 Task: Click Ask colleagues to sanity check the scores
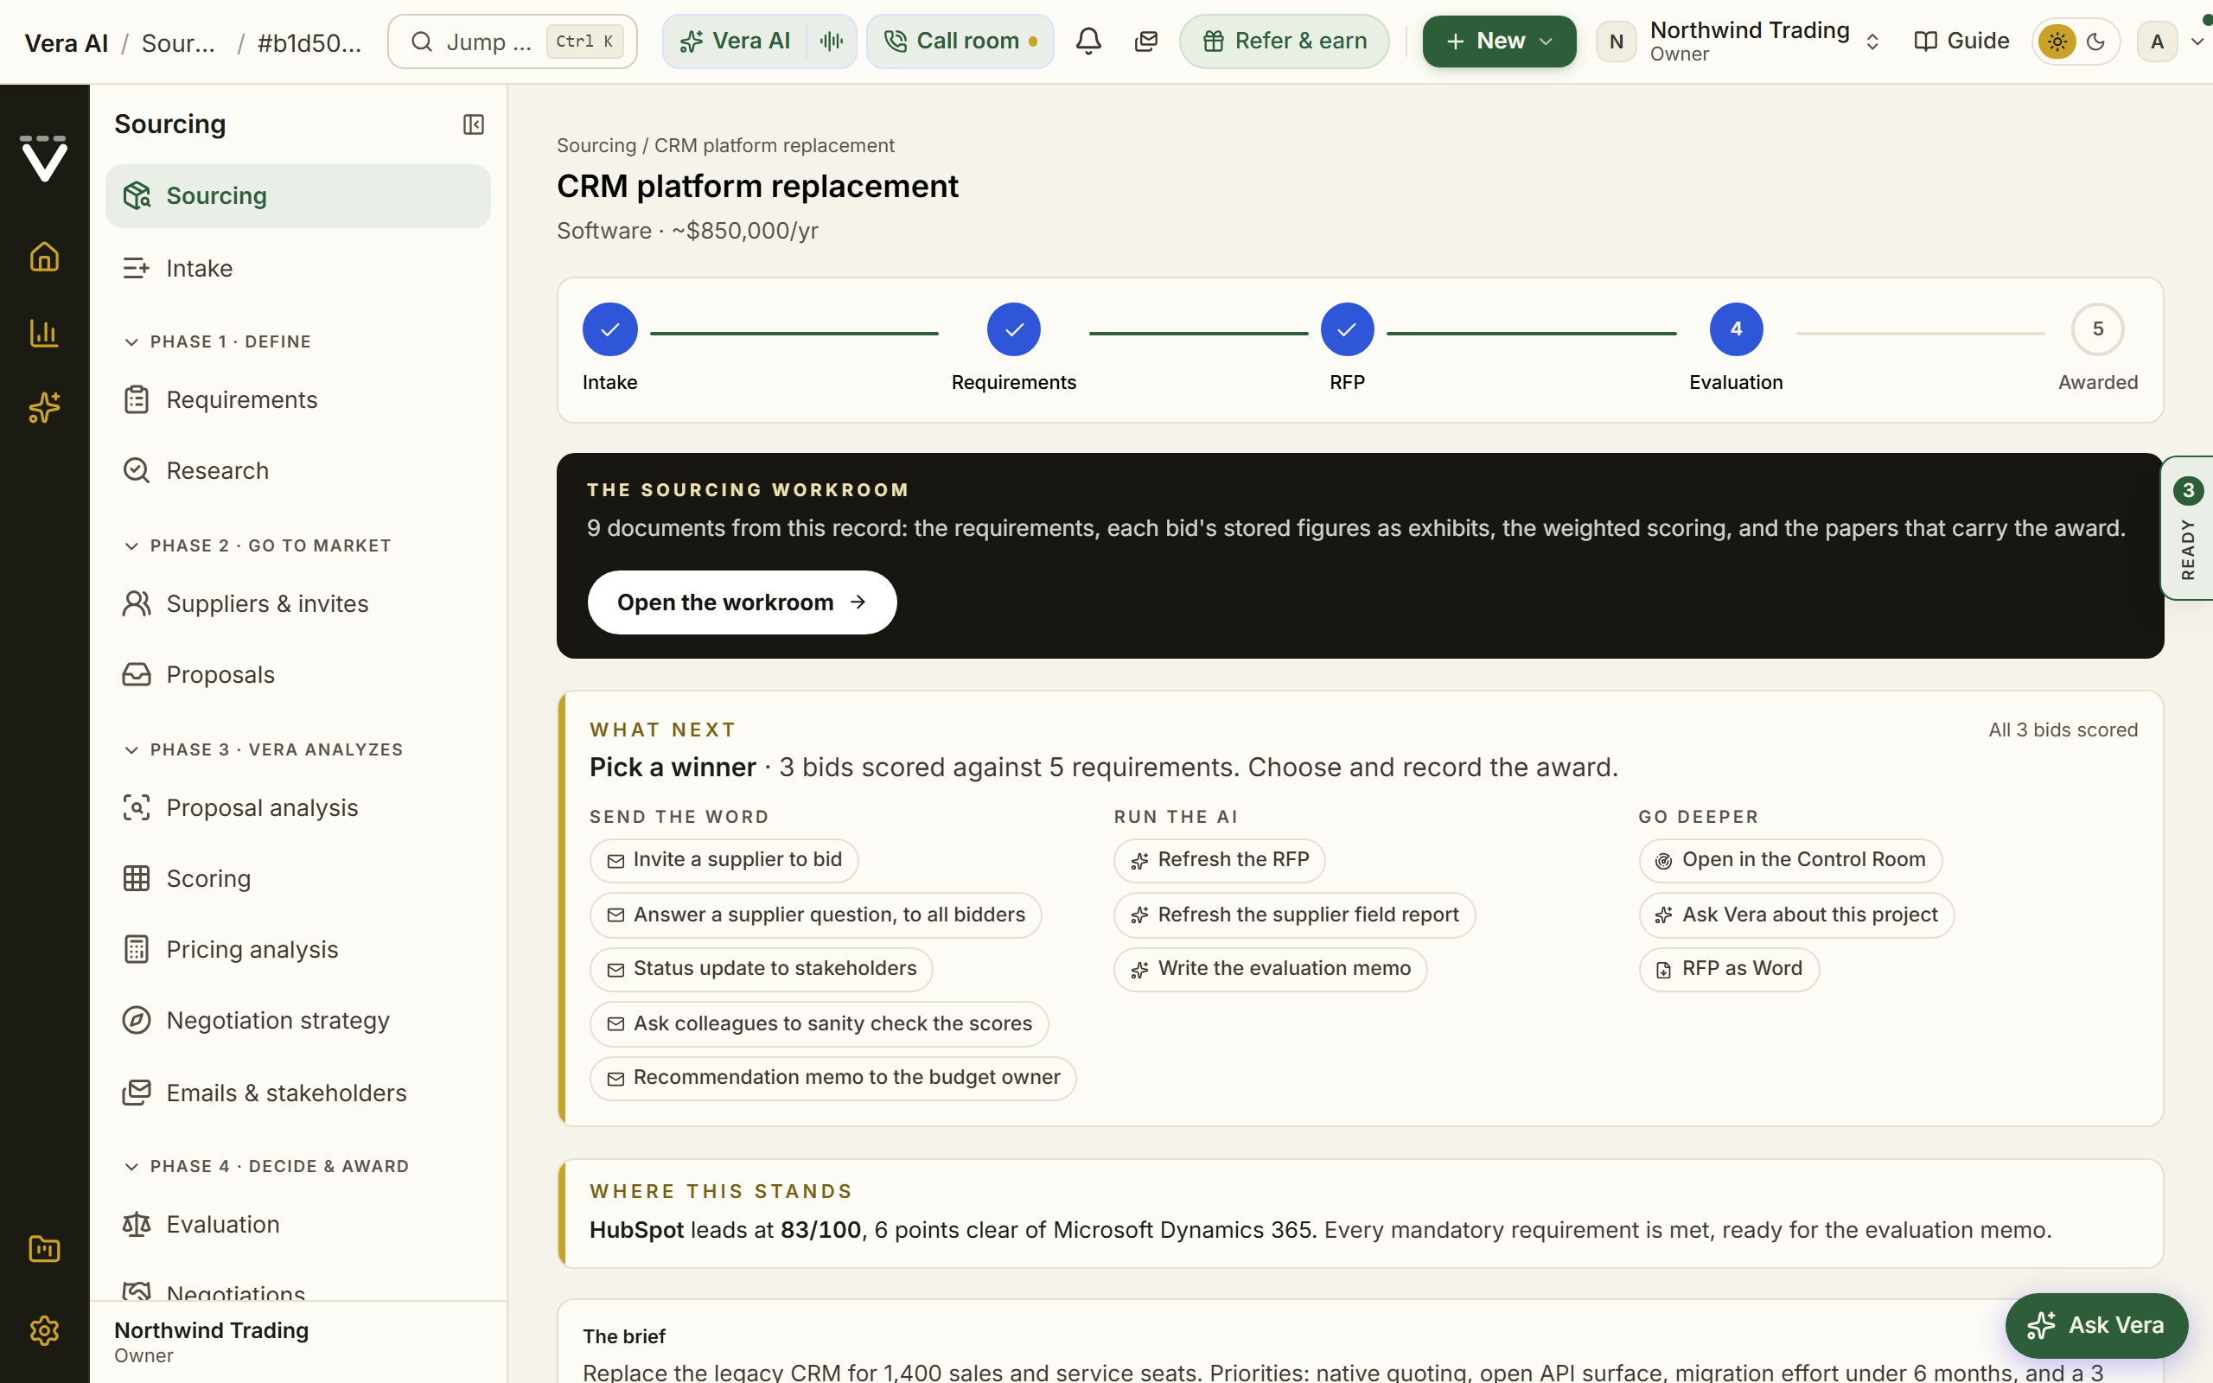tap(820, 1024)
